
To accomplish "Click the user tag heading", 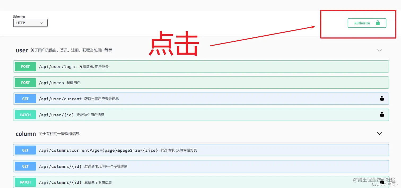I will click(x=22, y=50).
